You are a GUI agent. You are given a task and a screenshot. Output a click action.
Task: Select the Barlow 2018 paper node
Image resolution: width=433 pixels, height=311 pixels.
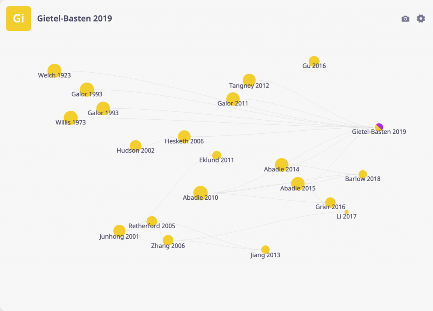click(362, 173)
